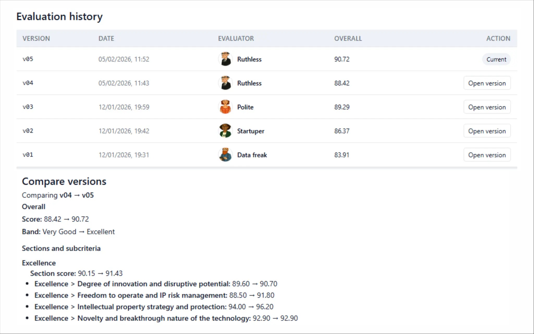The height and width of the screenshot is (334, 534).
Task: Select the v01 version cell
Action: pos(28,155)
